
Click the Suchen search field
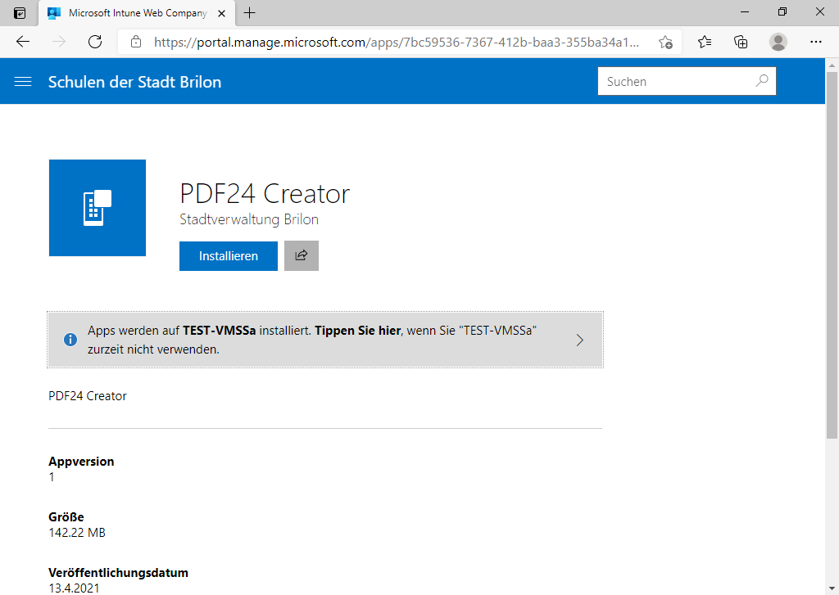676,82
